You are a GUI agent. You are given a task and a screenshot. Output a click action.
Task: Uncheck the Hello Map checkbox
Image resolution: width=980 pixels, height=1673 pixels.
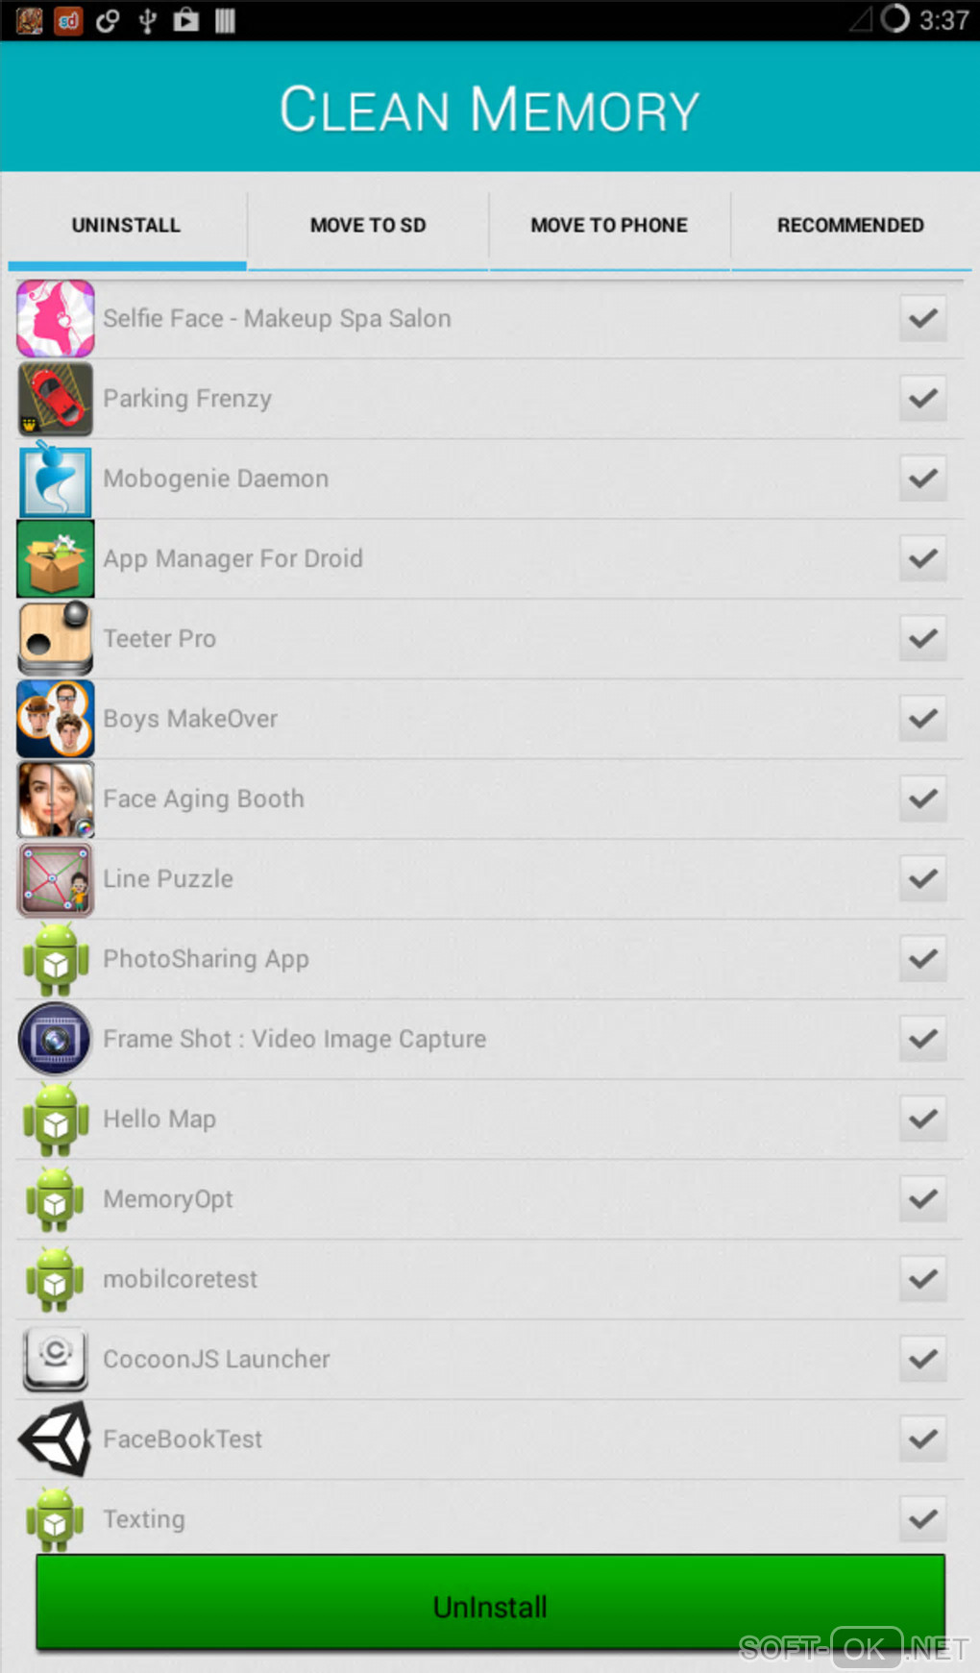(x=923, y=1119)
